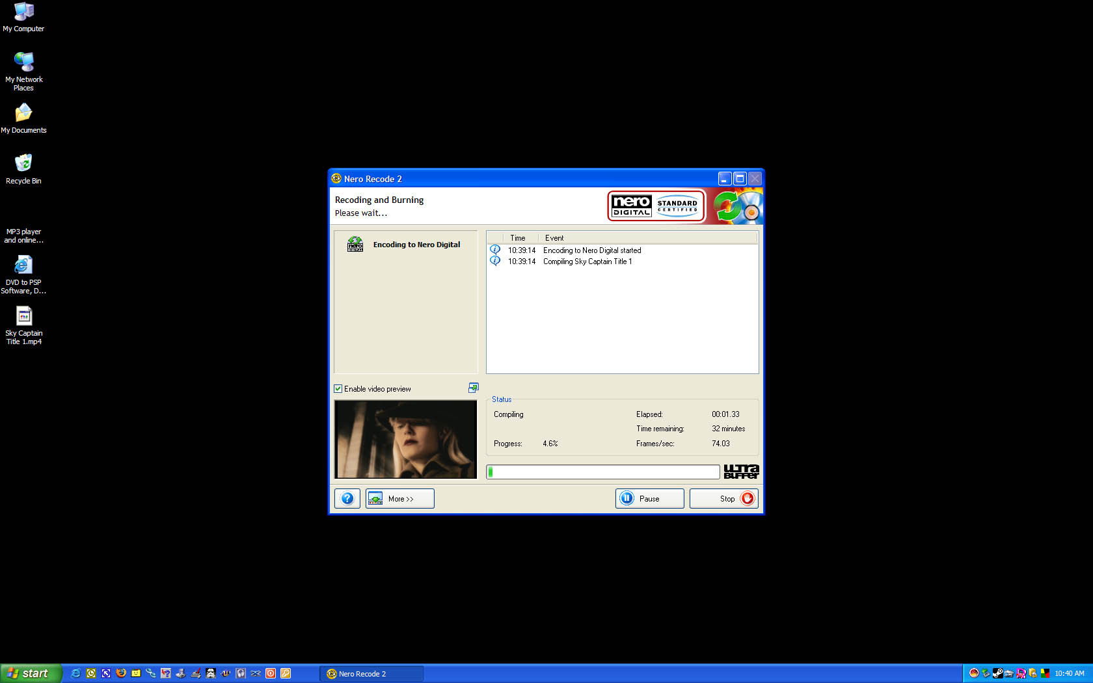Select the 'Encoding to Nero Digital started' log row
1093x683 pixels.
pyautogui.click(x=623, y=250)
